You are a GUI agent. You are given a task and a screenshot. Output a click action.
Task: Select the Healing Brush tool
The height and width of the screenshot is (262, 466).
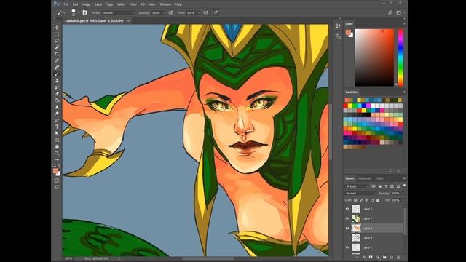[57, 67]
